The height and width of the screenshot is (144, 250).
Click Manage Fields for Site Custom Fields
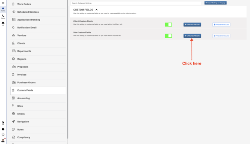pos(192,36)
